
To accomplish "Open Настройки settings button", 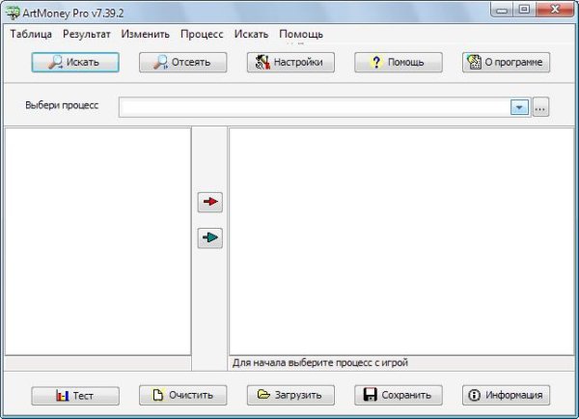I will [290, 62].
